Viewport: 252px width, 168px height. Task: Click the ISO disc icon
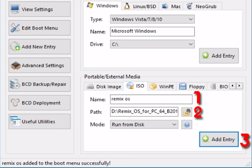130,86
